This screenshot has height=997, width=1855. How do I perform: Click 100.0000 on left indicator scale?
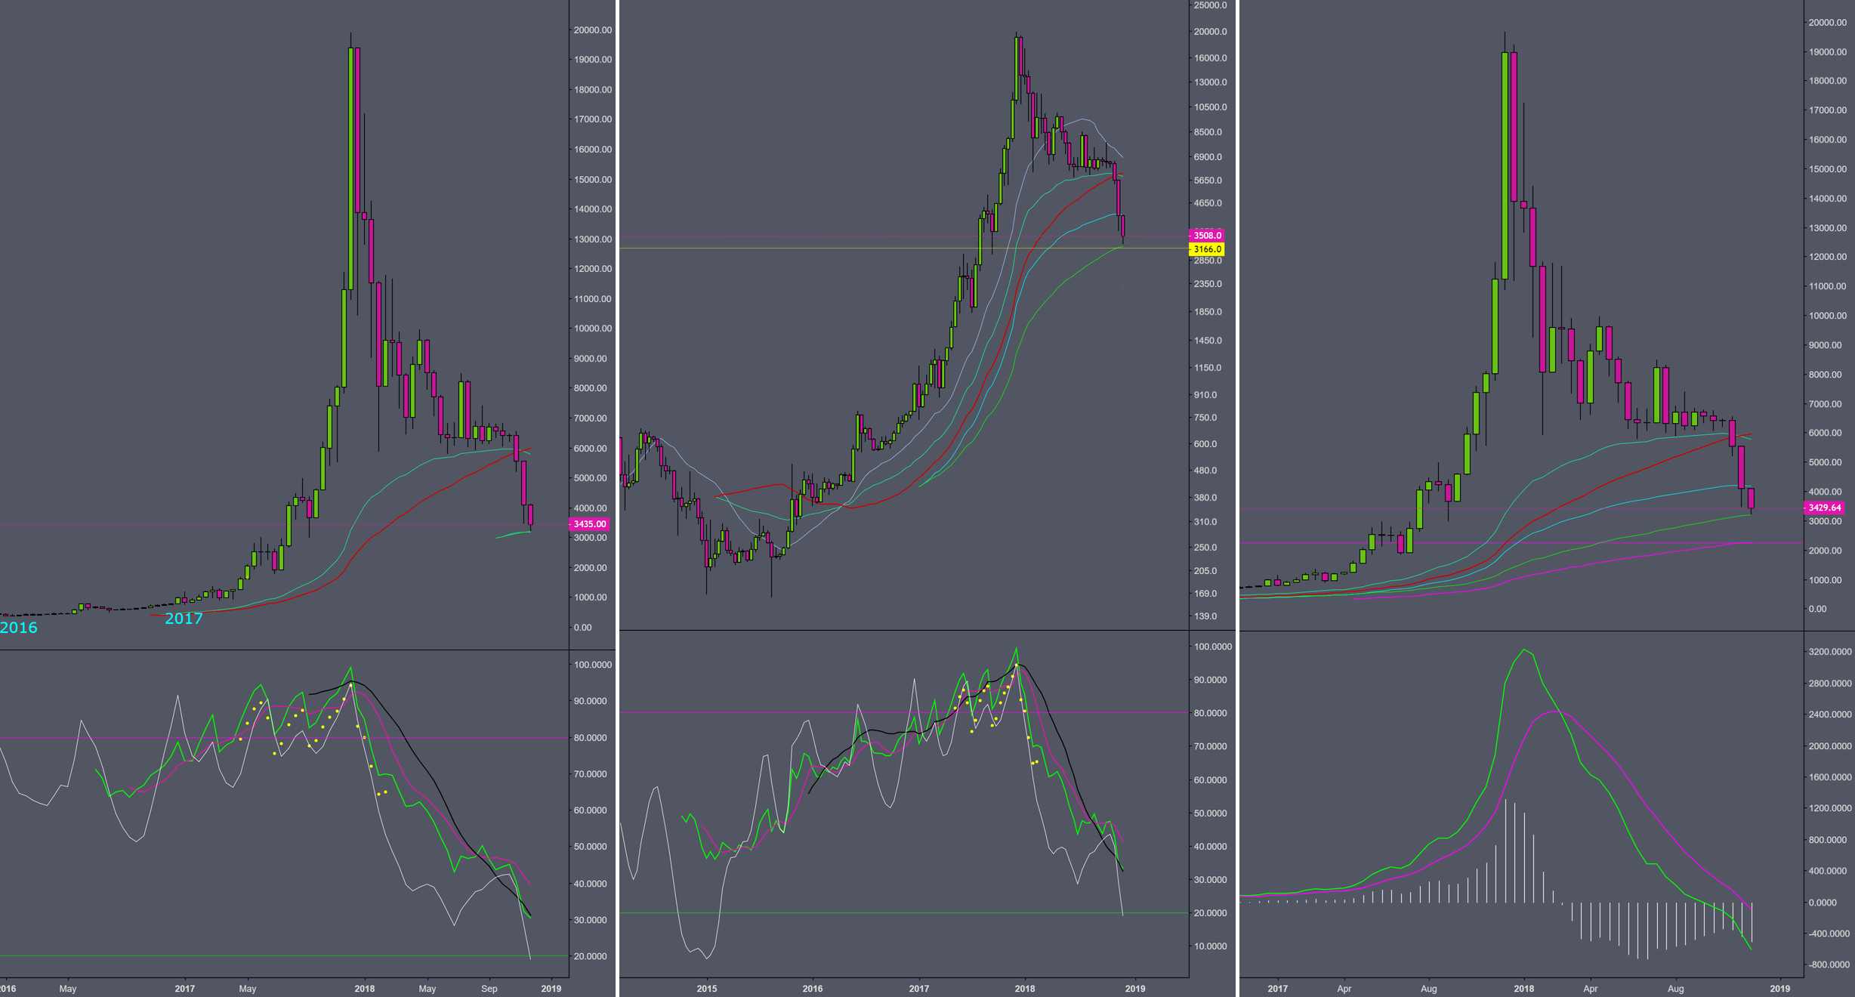point(593,665)
